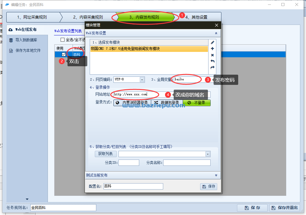Click the pencil edit module icon
This screenshot has height=215, width=306.
click(212, 42)
